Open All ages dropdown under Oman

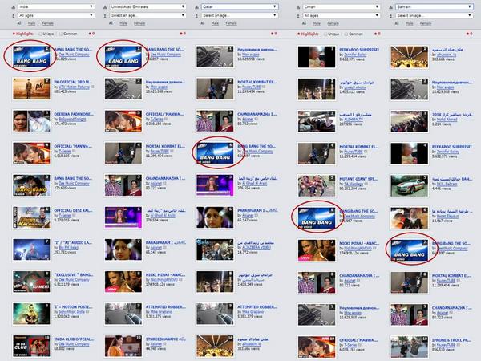(x=342, y=15)
